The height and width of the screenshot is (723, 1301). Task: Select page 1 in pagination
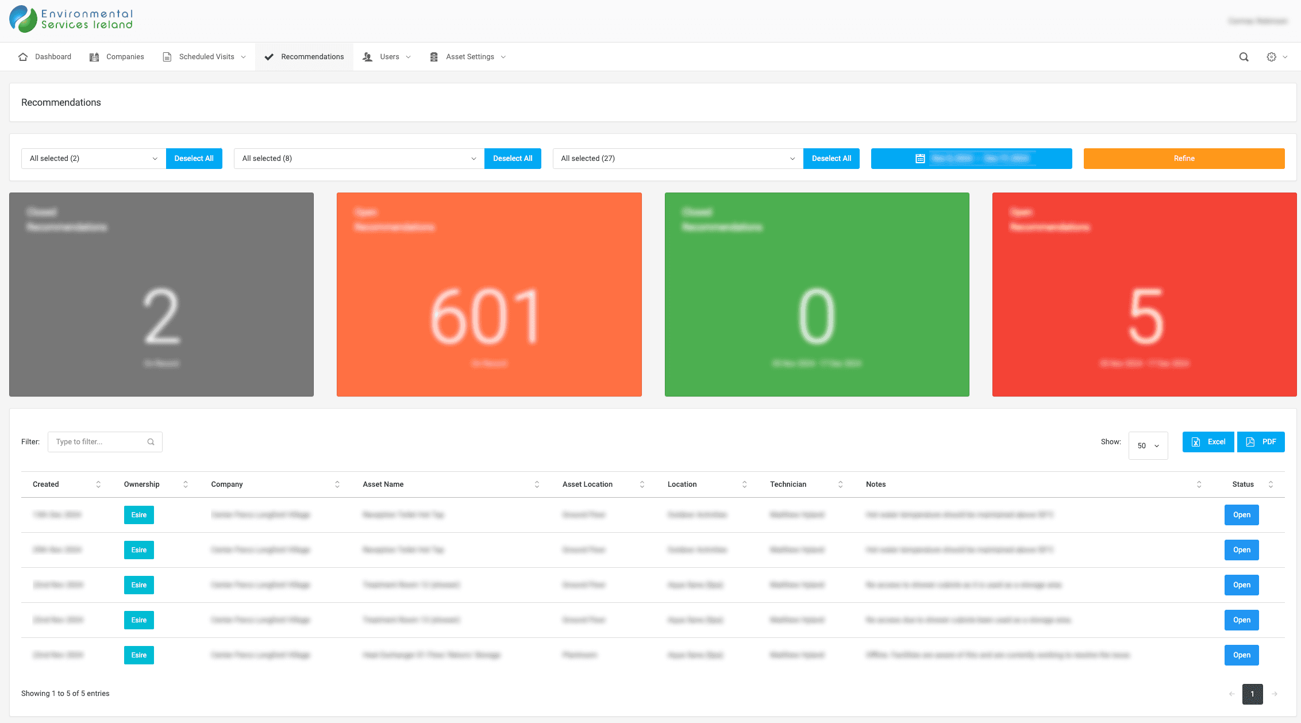pos(1253,694)
